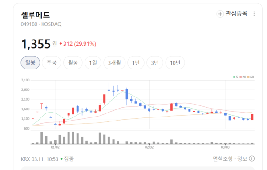Click the 049180 · KOSDAQ ticker text

coord(41,24)
